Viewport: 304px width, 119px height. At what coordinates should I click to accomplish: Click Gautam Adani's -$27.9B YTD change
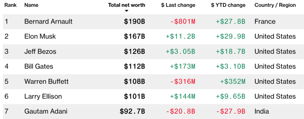pyautogui.click(x=231, y=111)
